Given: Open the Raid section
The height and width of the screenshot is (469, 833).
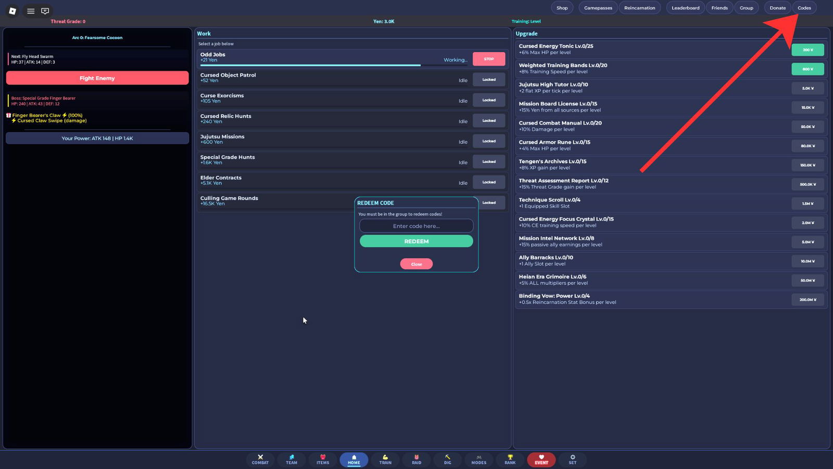Looking at the screenshot, I should 416,460.
